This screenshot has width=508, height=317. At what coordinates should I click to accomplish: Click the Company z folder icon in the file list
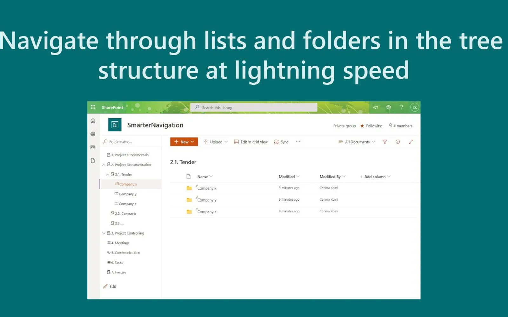pos(189,212)
